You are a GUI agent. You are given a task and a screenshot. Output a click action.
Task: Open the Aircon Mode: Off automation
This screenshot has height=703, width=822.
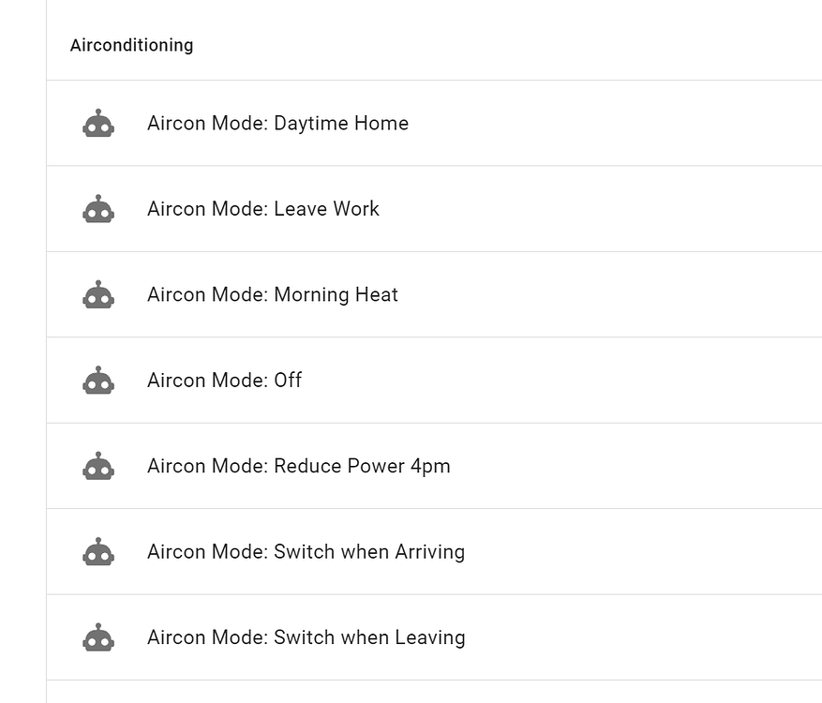tap(224, 380)
